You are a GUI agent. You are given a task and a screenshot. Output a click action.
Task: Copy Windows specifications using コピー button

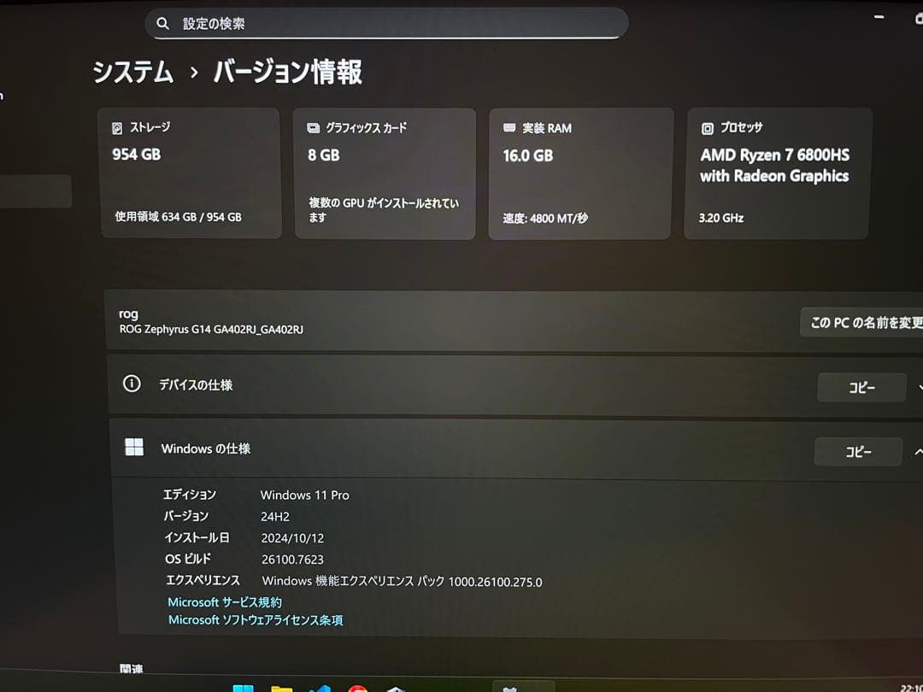tap(857, 451)
